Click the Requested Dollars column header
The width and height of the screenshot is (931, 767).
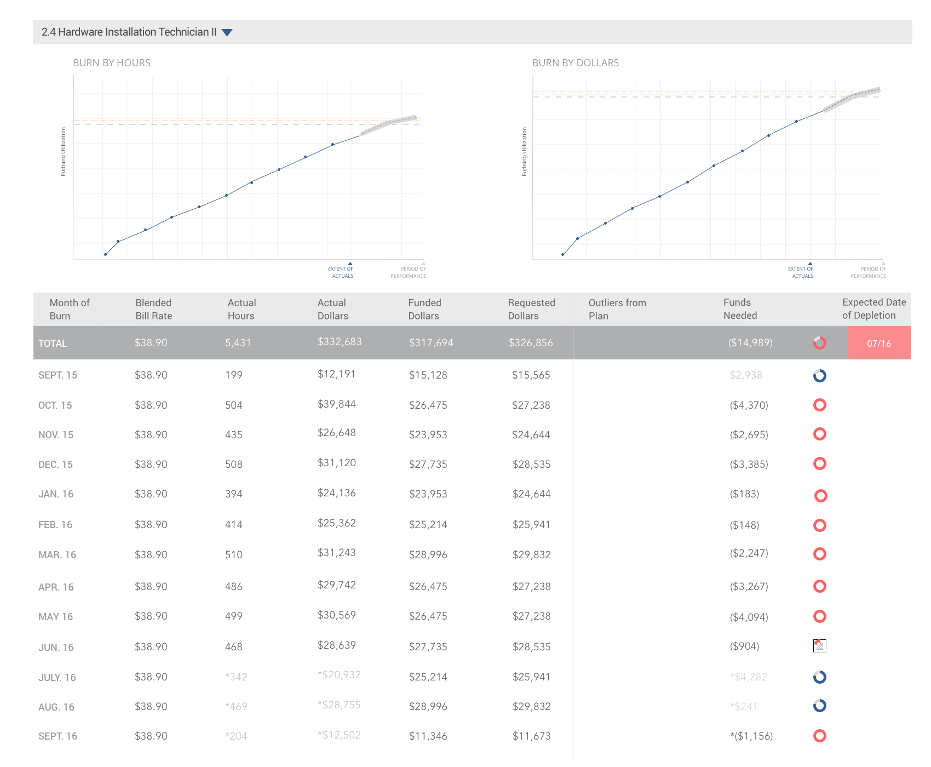pos(531,309)
